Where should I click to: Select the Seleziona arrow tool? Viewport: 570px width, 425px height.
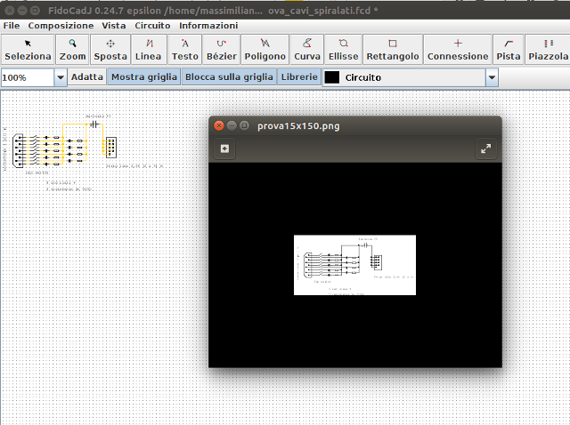point(28,49)
